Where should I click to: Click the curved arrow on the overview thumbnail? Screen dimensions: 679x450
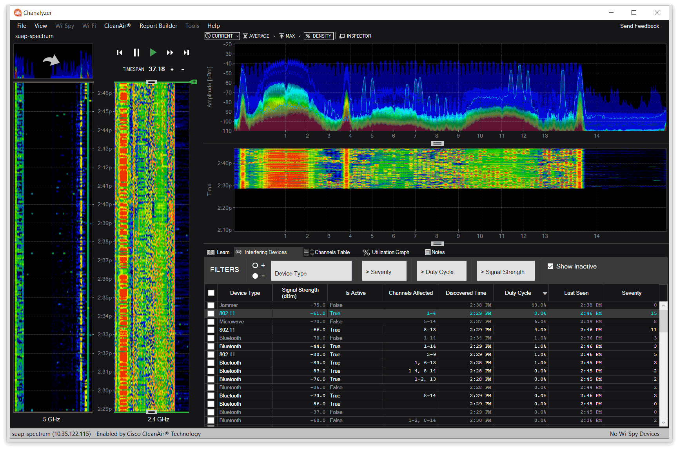click(51, 60)
